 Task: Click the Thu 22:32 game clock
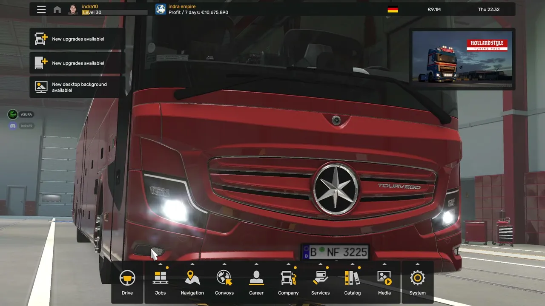pyautogui.click(x=489, y=9)
